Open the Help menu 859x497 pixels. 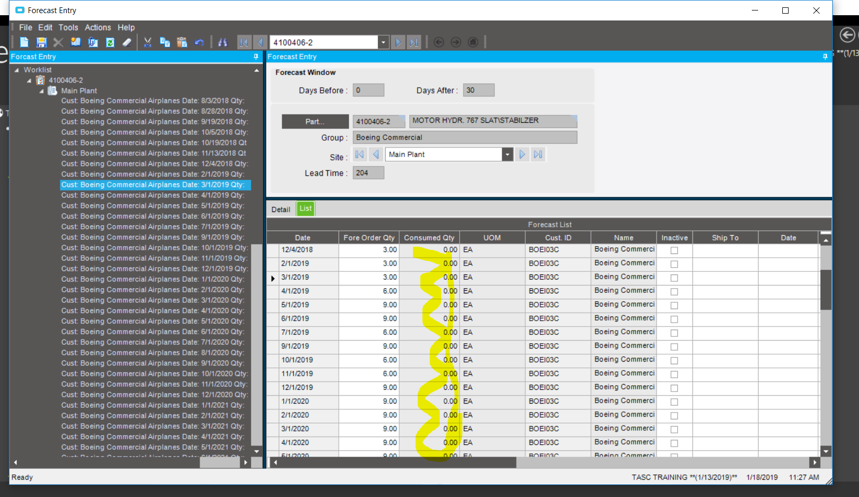click(x=126, y=27)
